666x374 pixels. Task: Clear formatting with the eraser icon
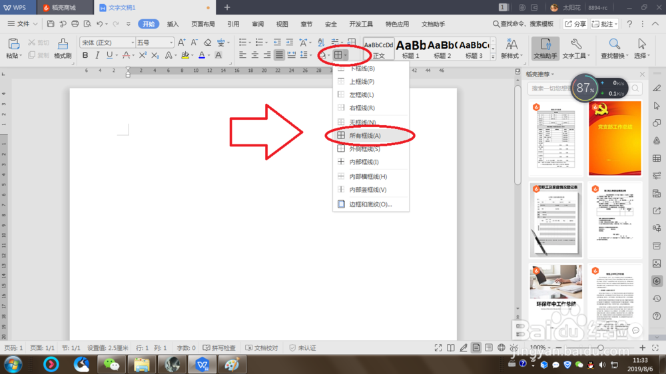[207, 43]
